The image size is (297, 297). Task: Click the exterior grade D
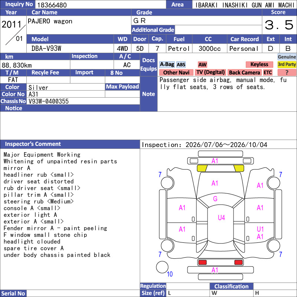(271, 49)
